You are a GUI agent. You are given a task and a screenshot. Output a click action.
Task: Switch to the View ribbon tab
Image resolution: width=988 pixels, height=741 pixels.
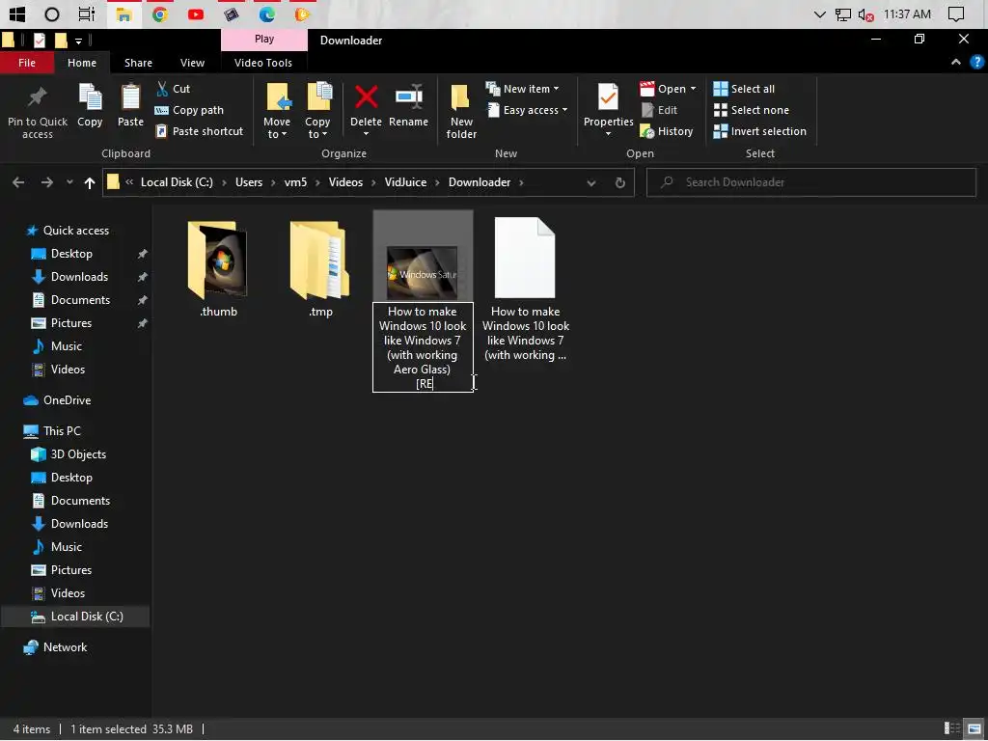192,63
